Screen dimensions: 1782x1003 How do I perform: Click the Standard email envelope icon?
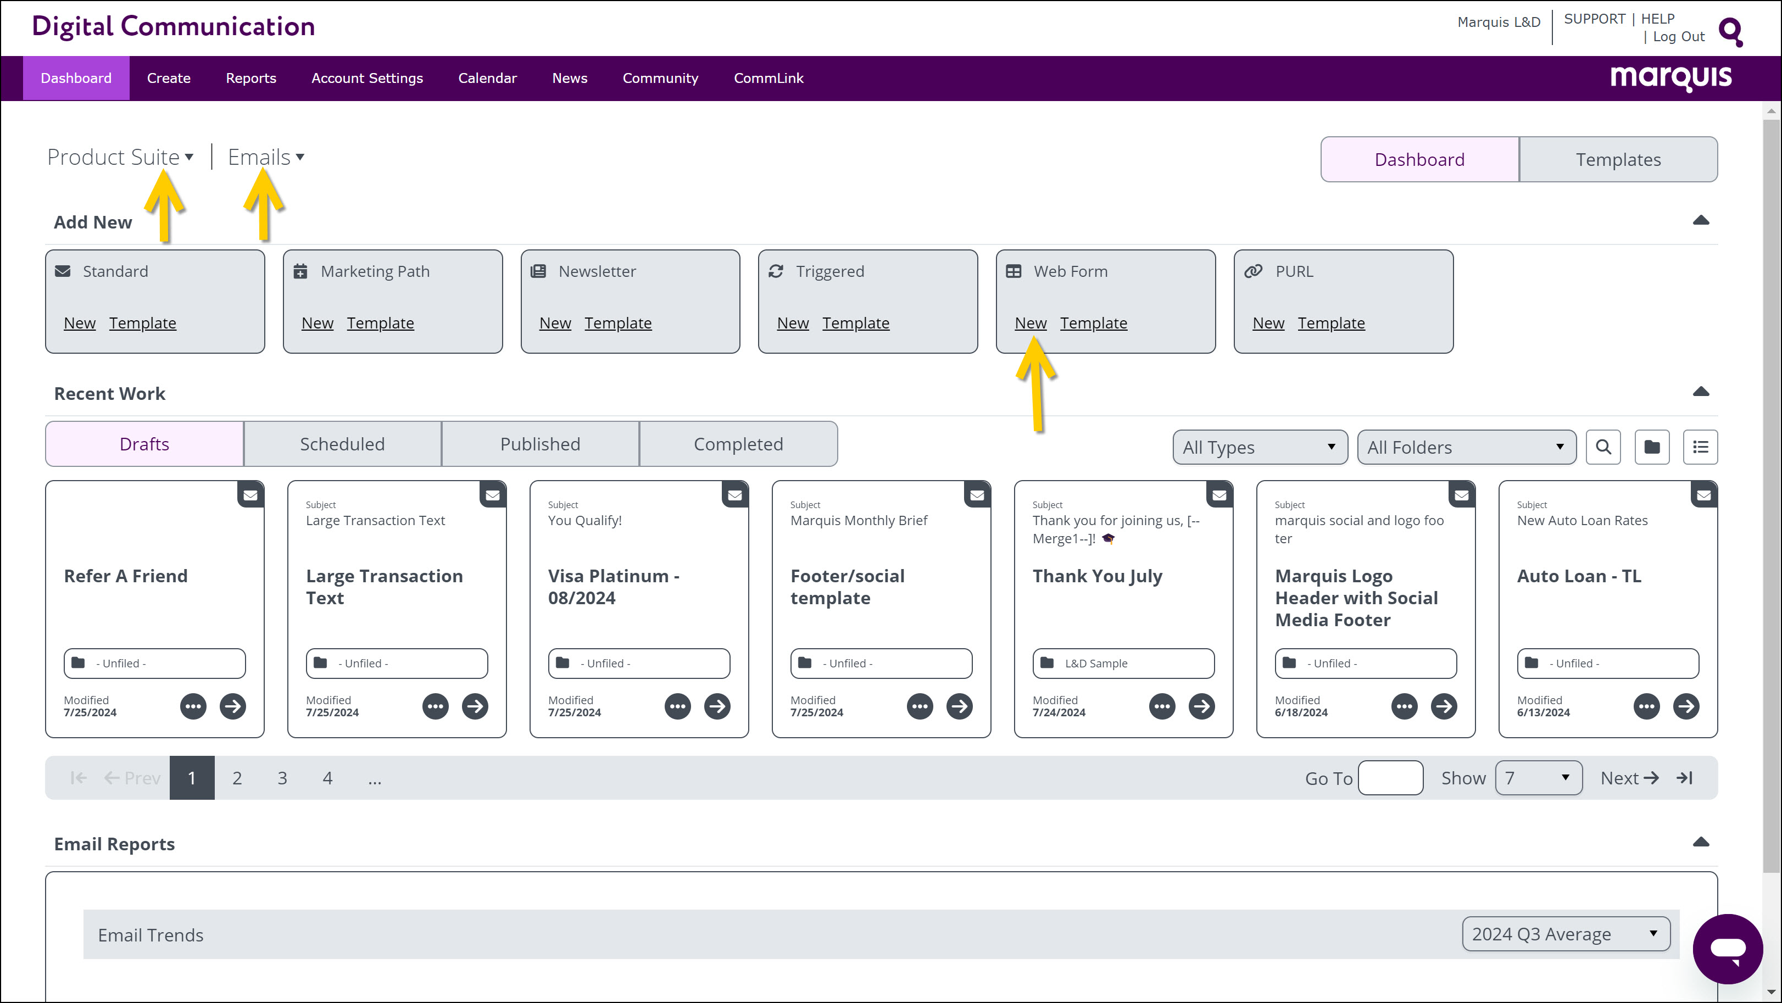click(63, 271)
